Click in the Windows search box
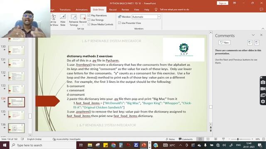266x149 pixels. [x=43, y=145]
